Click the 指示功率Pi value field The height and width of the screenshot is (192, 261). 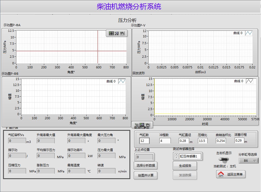(76, 156)
